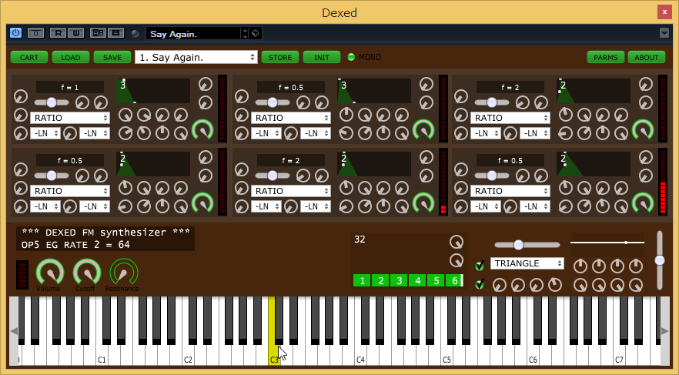The width and height of the screenshot is (679, 375).
Task: Open RATIO dropdown in bottom-middle operator
Action: tap(290, 191)
